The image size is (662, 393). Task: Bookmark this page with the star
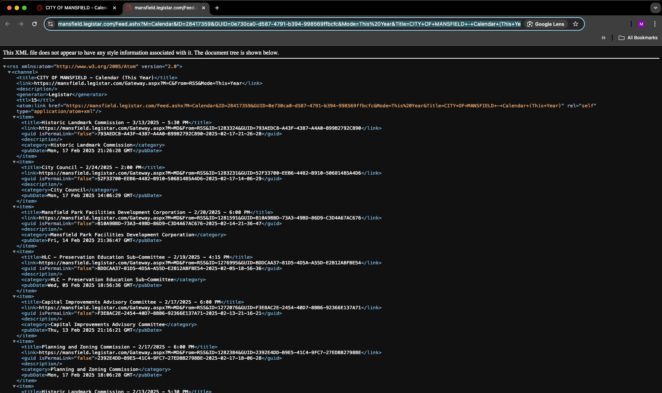click(576, 24)
